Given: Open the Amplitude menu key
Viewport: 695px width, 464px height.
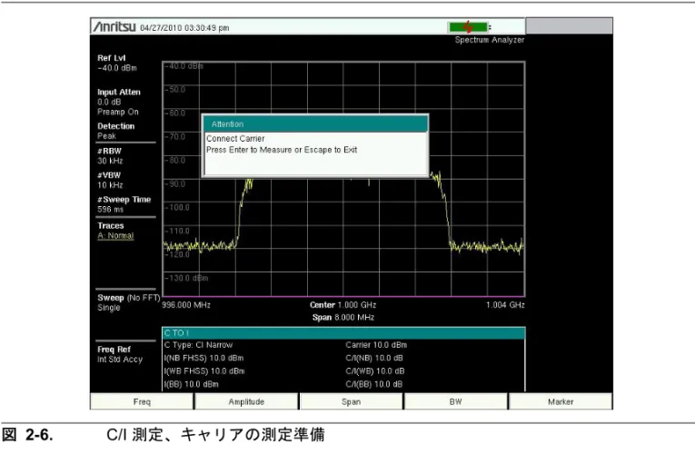Looking at the screenshot, I should (246, 401).
